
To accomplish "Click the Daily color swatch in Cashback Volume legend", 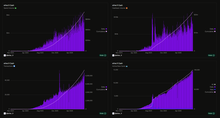I will click(215, 29).
